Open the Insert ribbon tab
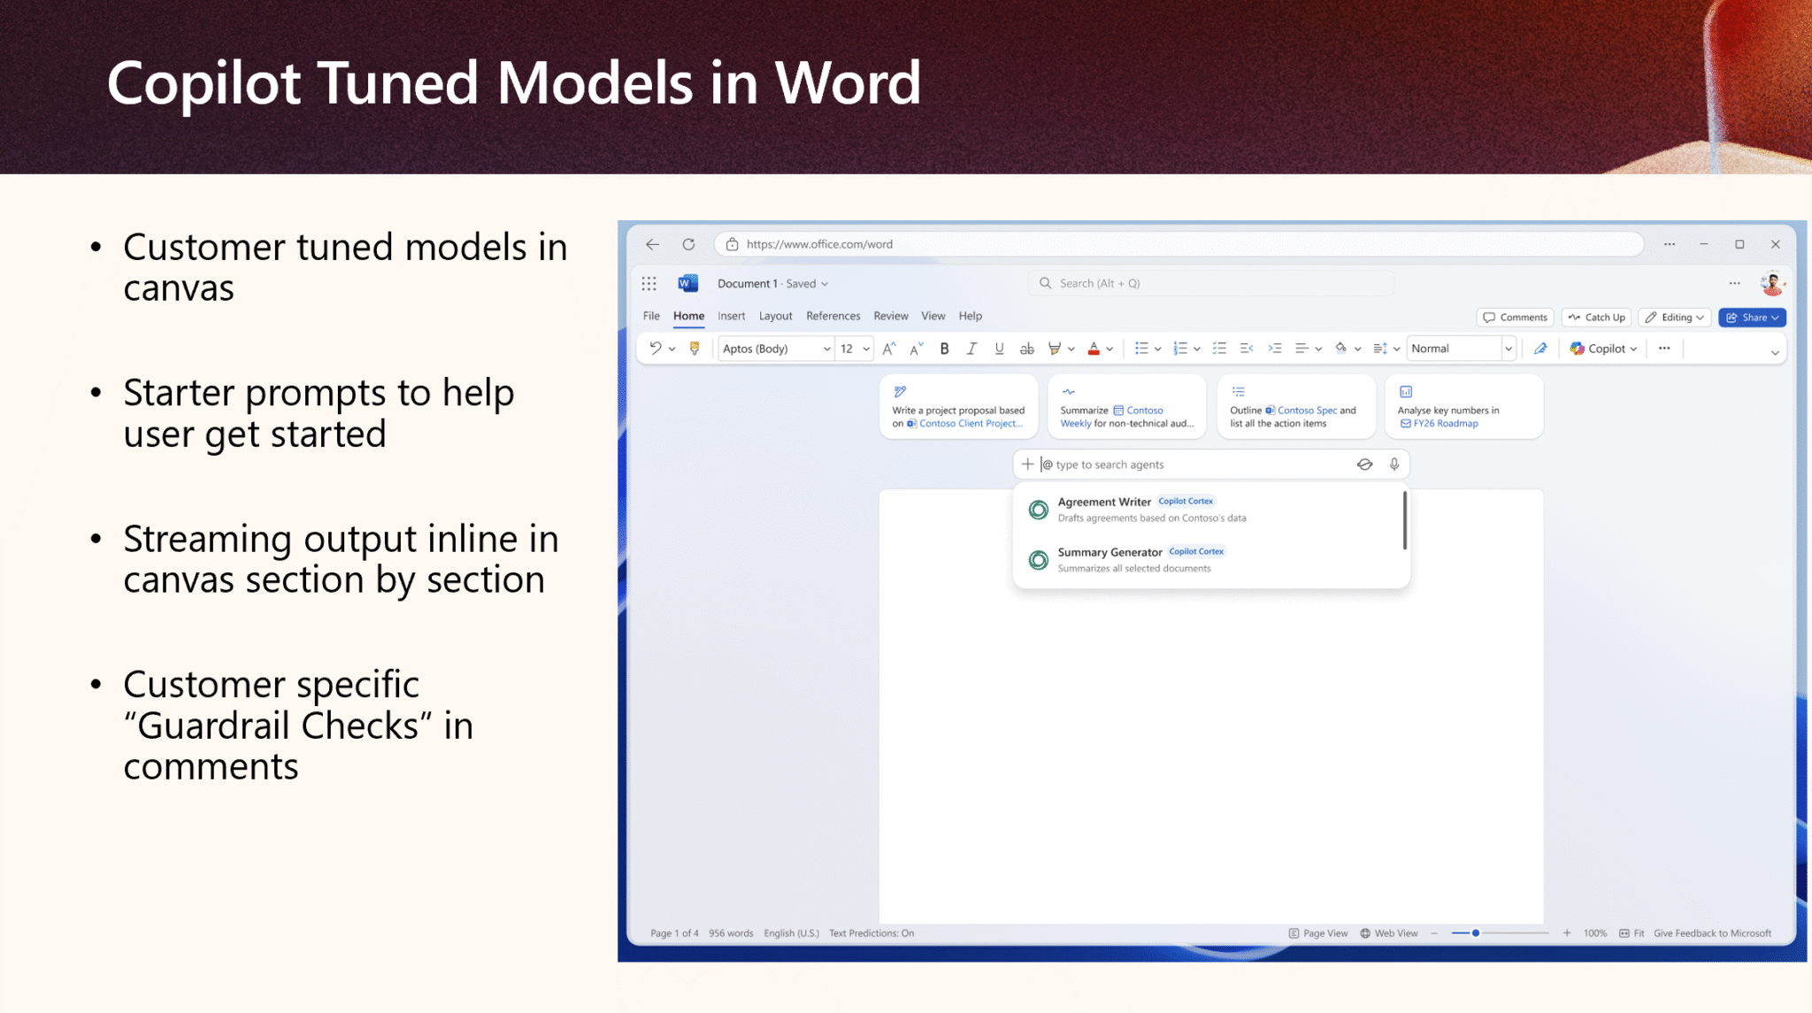This screenshot has width=1812, height=1013. (731, 316)
